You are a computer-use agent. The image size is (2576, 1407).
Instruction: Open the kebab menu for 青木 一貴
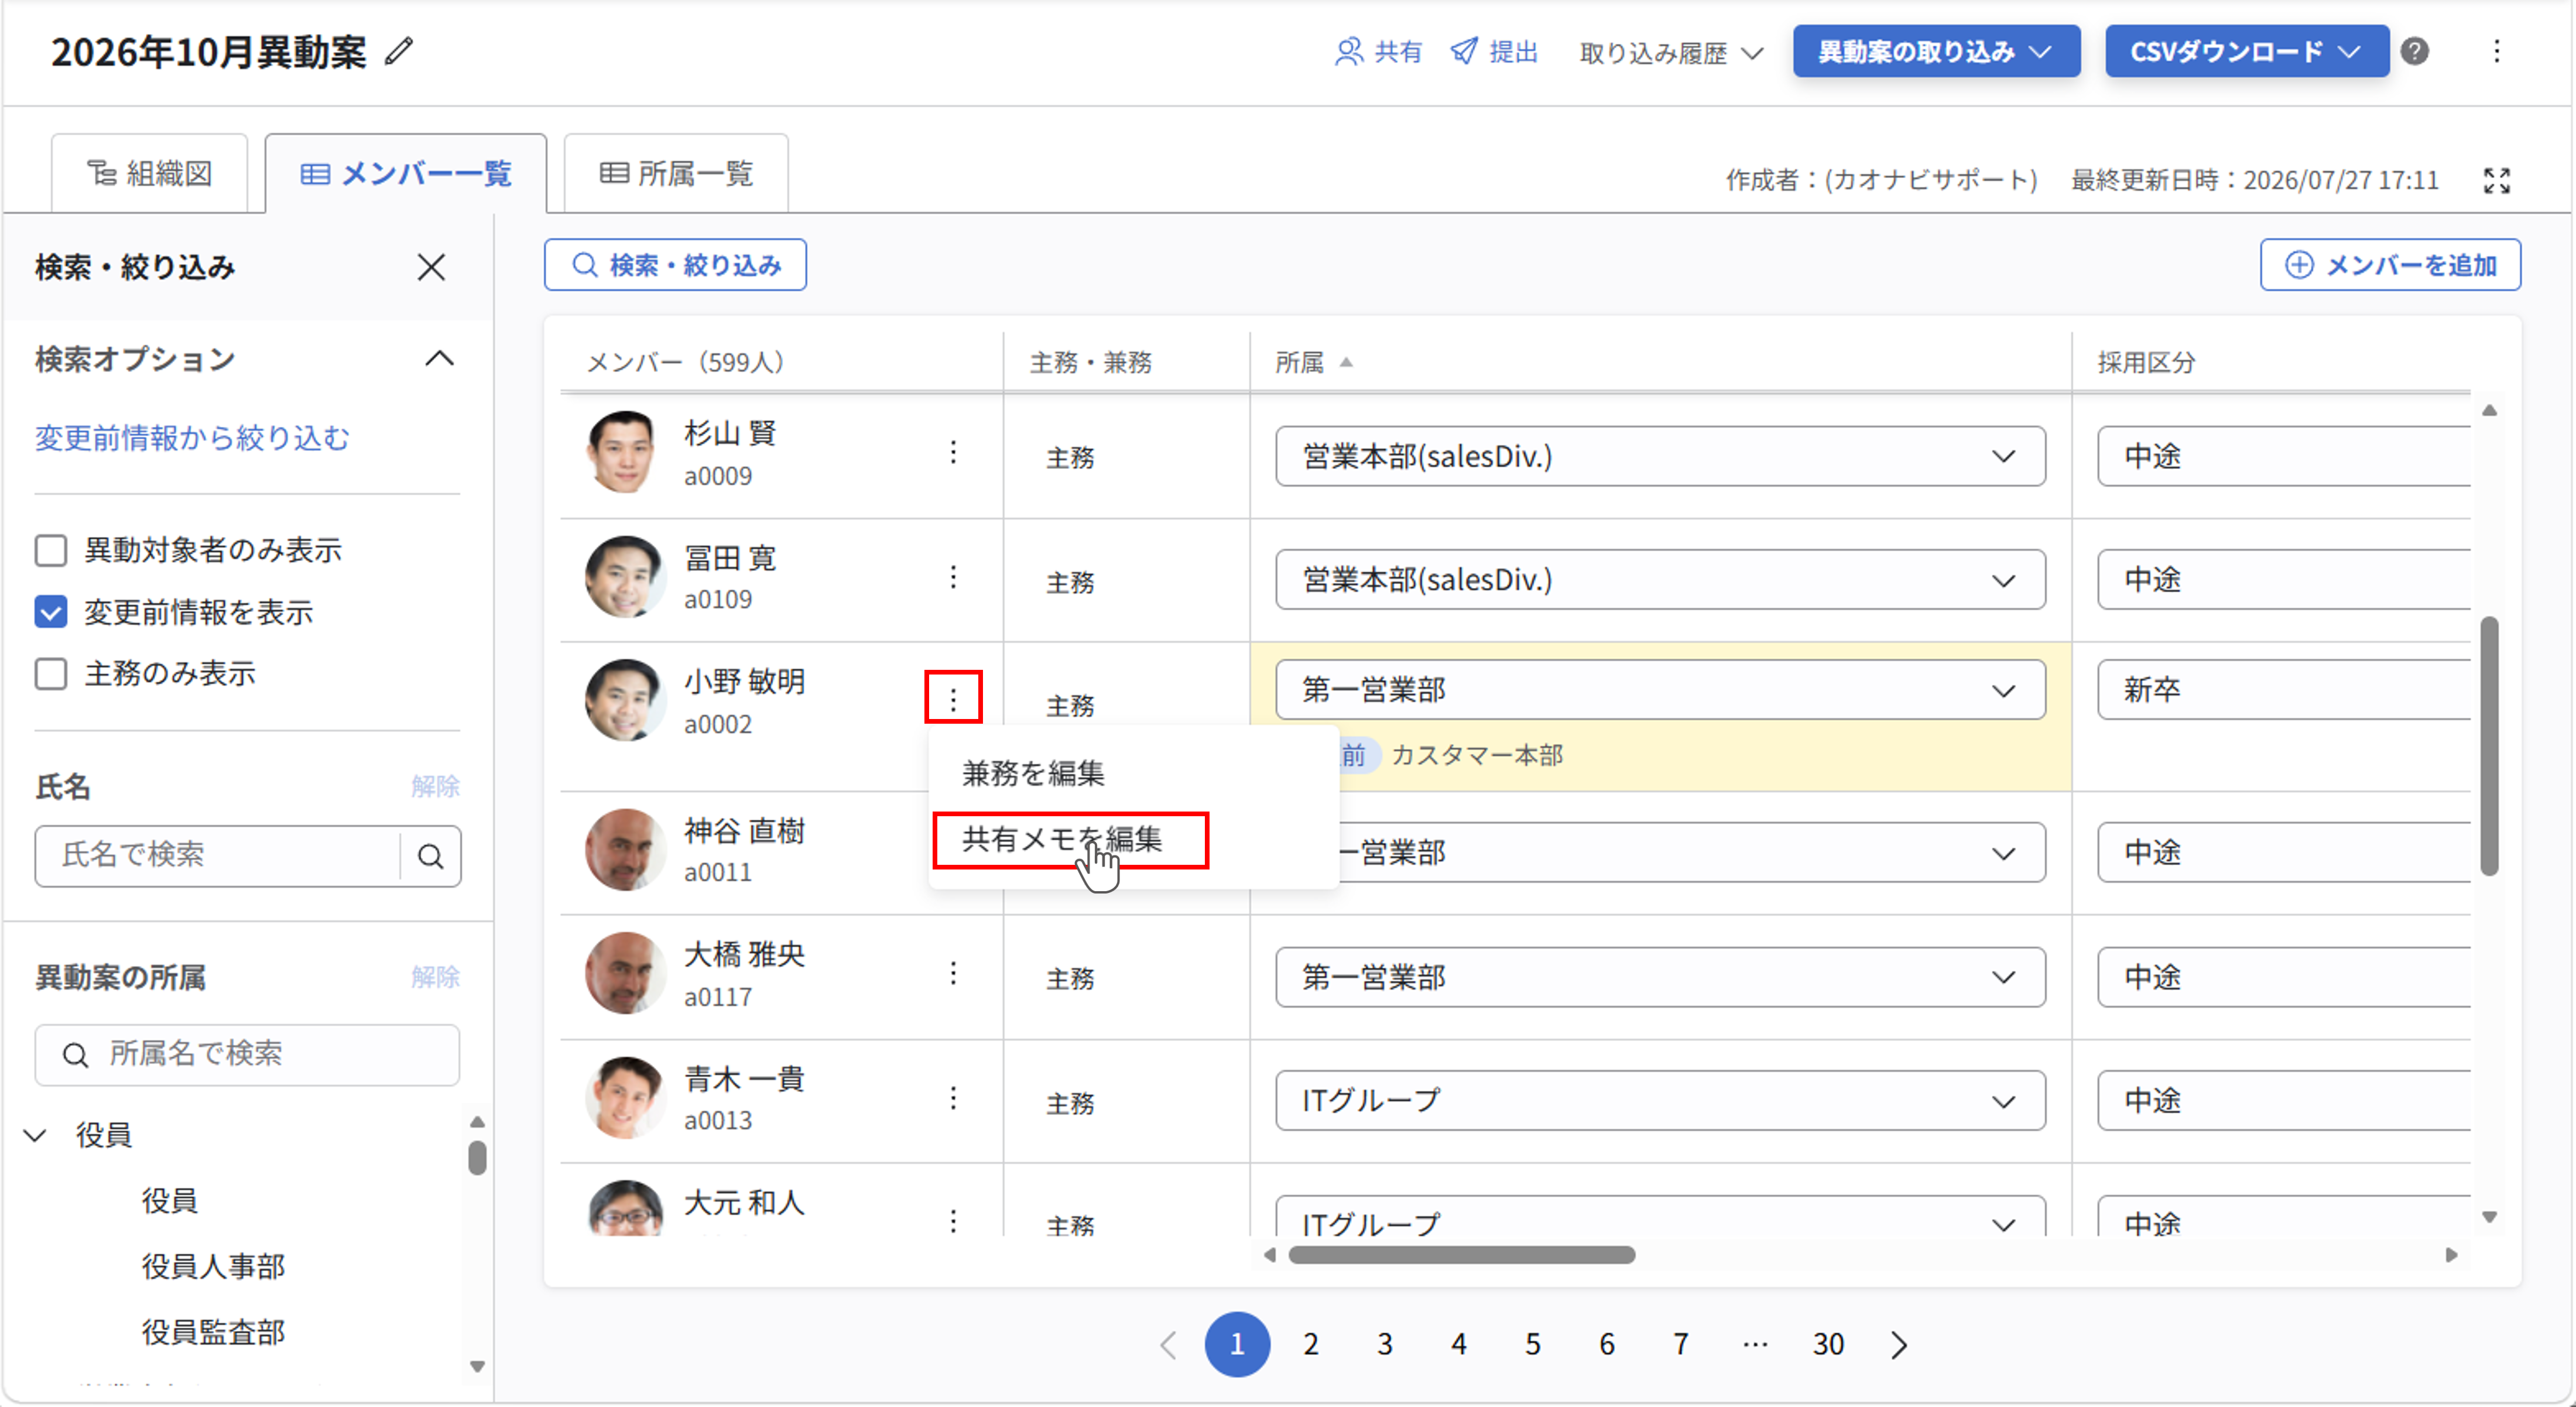pos(953,1098)
